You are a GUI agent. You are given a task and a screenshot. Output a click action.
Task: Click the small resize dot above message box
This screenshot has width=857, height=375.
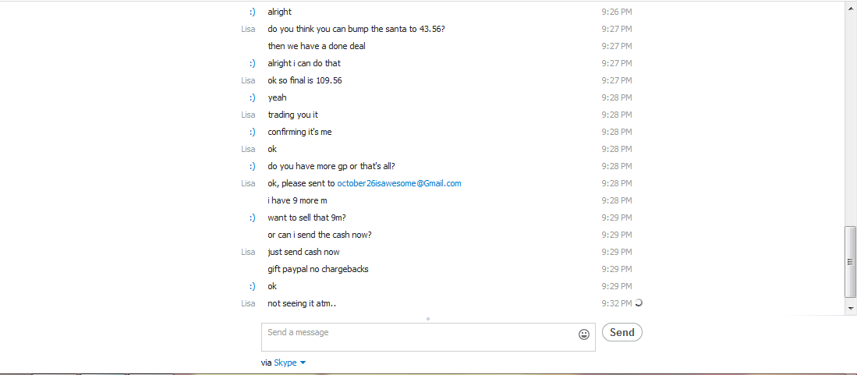(428, 319)
